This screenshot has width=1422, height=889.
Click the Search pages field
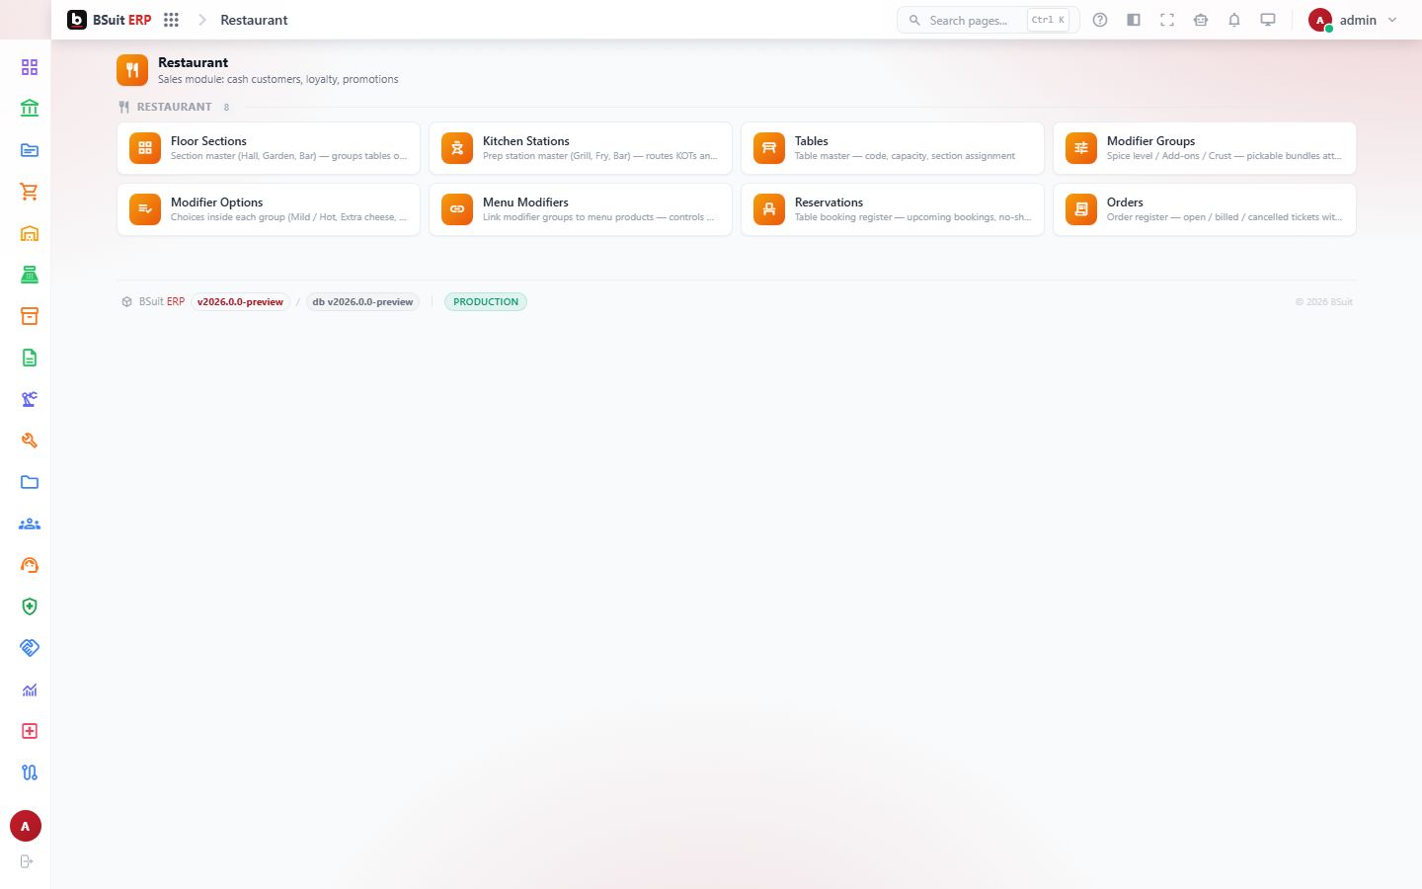pos(987,20)
